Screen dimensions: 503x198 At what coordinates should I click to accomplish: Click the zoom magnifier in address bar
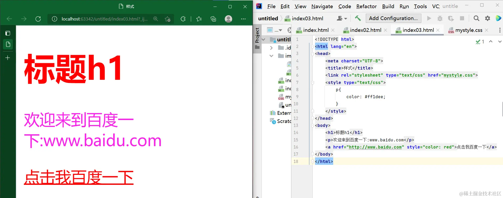(x=156, y=19)
